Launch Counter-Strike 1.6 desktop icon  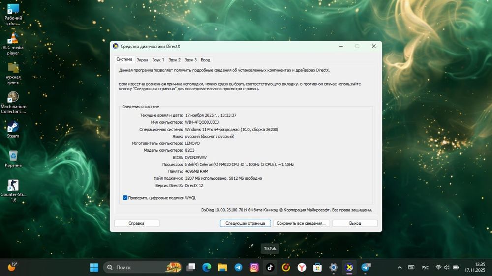pos(13,191)
